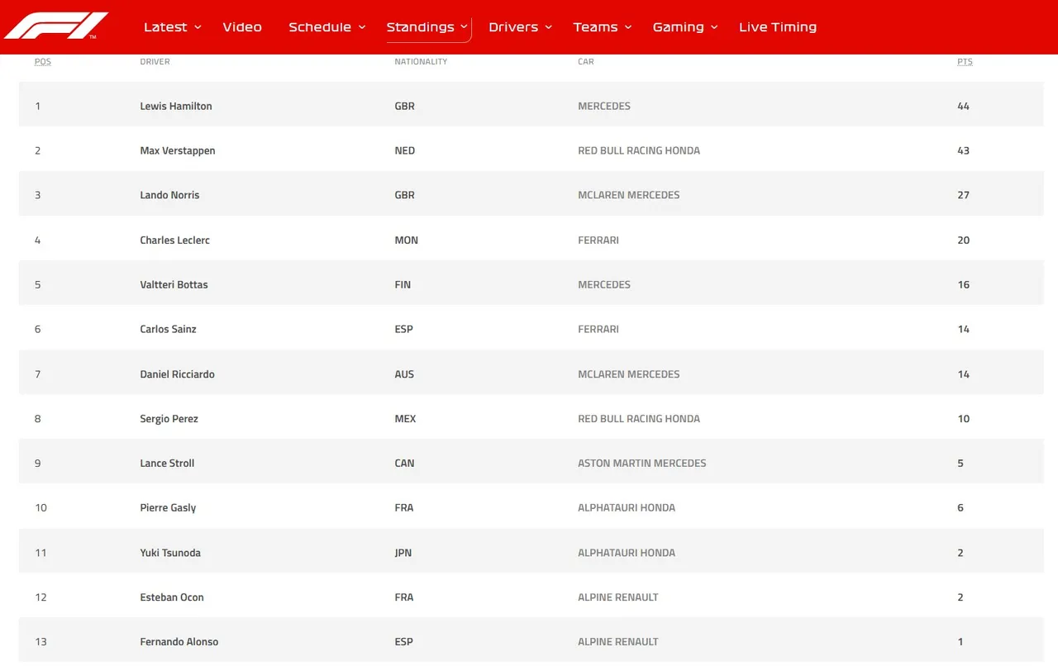The width and height of the screenshot is (1058, 666).
Task: Expand the Gaming menu chevron
Action: pos(714,27)
